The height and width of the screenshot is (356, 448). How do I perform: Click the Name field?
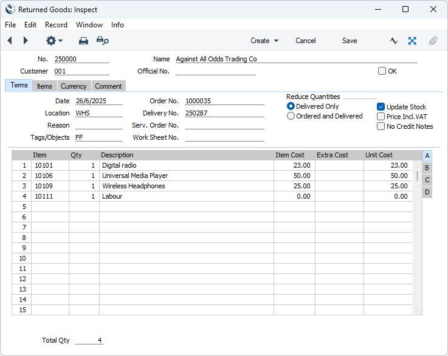coord(296,59)
